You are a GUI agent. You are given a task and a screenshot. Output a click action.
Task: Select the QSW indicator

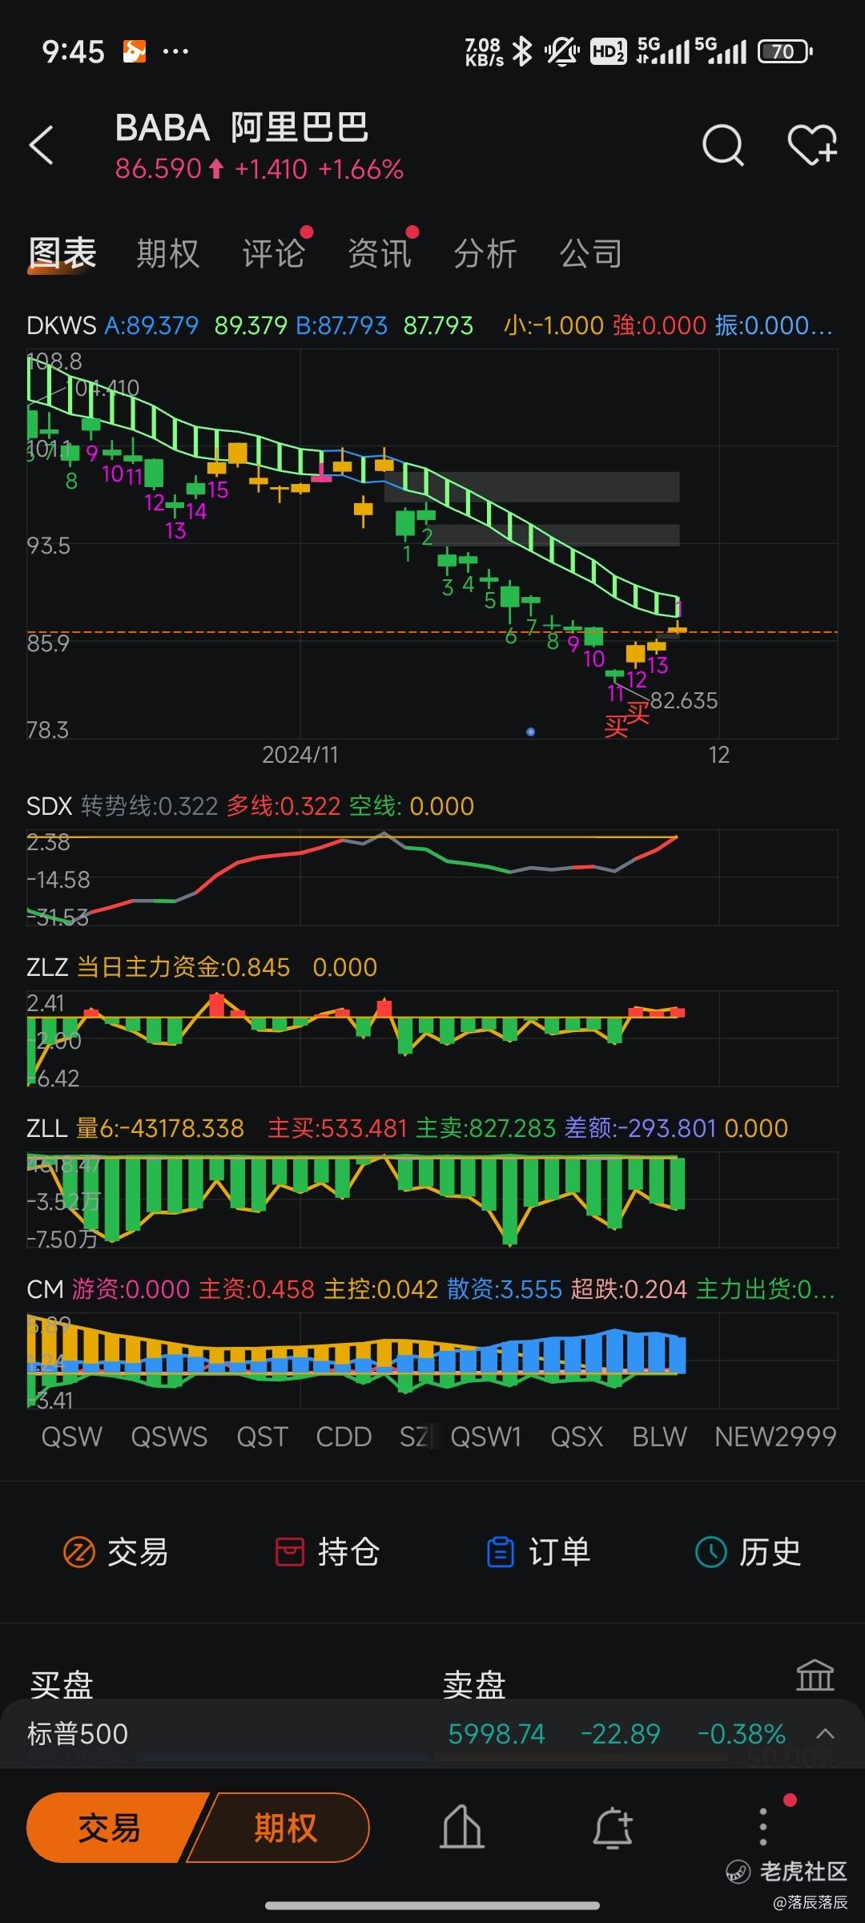pyautogui.click(x=72, y=1437)
